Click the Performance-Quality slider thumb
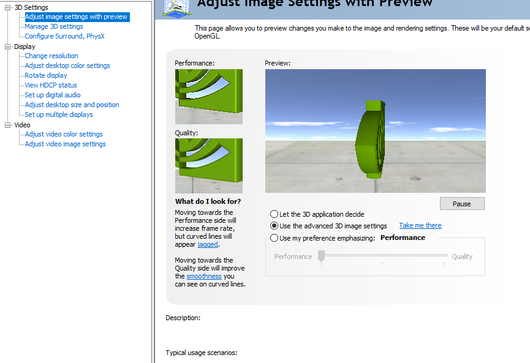This screenshot has width=530, height=363. pos(321,256)
